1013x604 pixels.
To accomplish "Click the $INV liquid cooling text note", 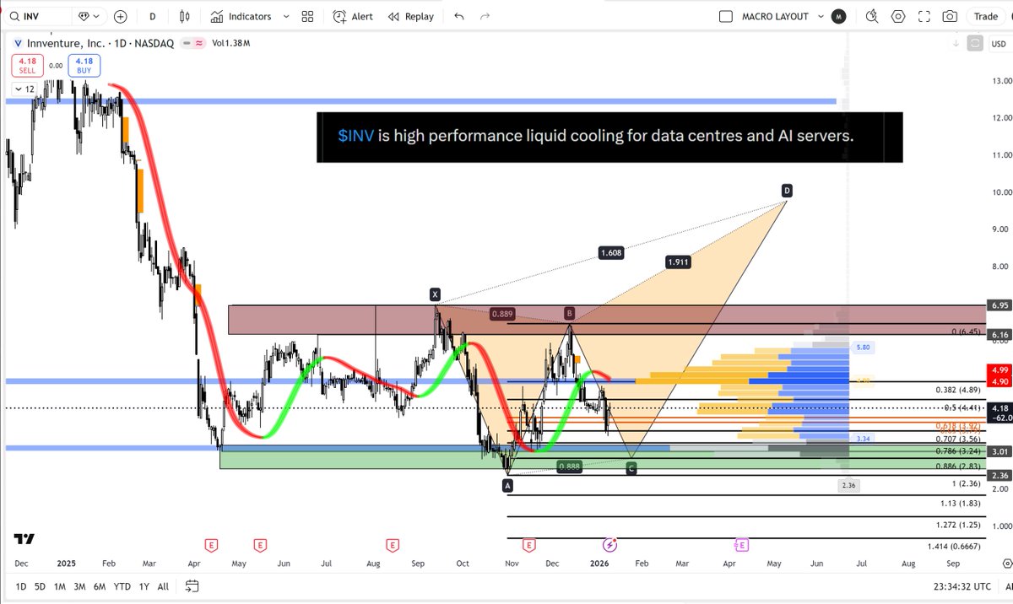I will 609,137.
